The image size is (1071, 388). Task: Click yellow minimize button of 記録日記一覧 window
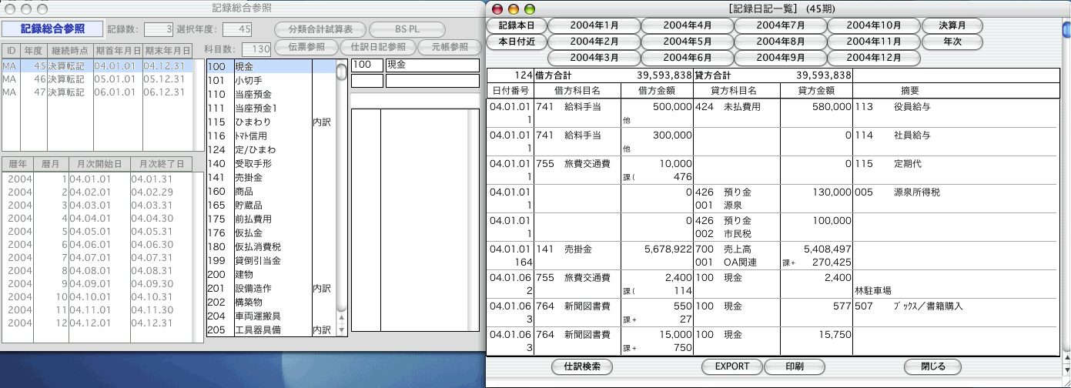point(512,8)
